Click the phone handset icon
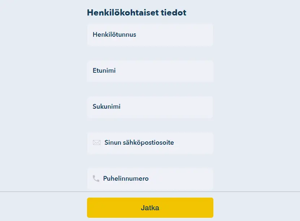This screenshot has height=221, width=300. [x=96, y=179]
